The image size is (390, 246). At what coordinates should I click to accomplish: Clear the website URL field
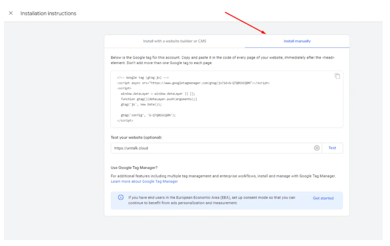tap(317, 148)
